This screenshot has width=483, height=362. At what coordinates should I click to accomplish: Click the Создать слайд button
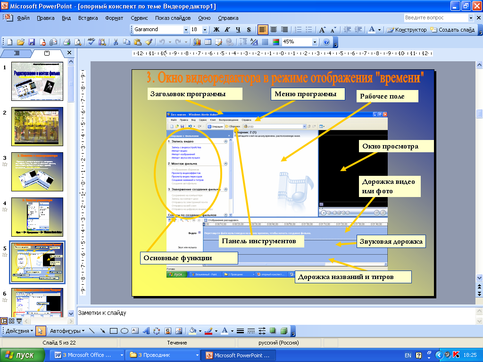(452, 30)
